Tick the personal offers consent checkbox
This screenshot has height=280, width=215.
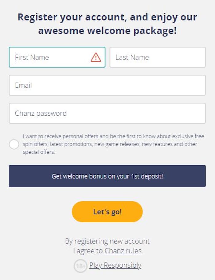click(x=14, y=144)
